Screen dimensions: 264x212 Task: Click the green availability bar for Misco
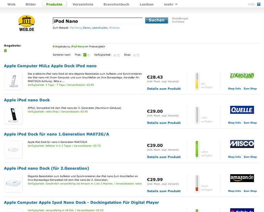197,149
